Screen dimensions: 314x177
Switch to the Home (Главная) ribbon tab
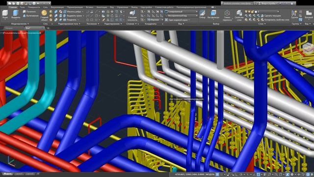coord(13,7)
